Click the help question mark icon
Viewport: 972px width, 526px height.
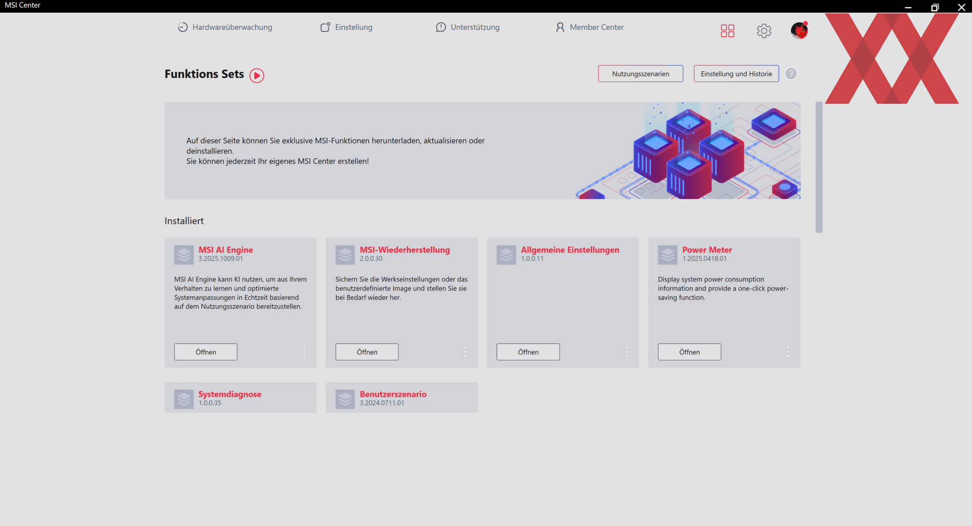click(x=791, y=74)
